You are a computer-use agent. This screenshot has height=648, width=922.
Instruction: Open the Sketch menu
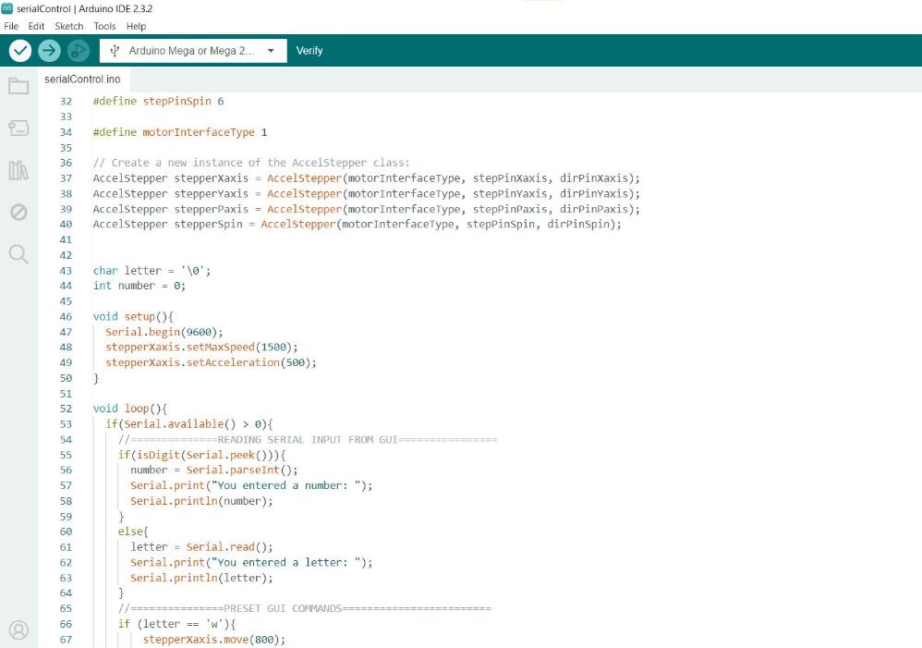68,27
